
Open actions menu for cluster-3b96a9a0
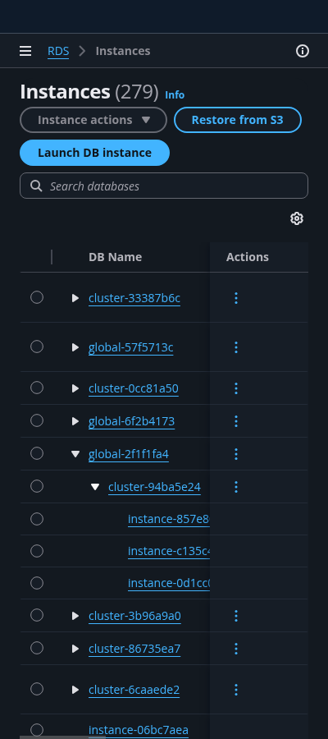pyautogui.click(x=236, y=616)
